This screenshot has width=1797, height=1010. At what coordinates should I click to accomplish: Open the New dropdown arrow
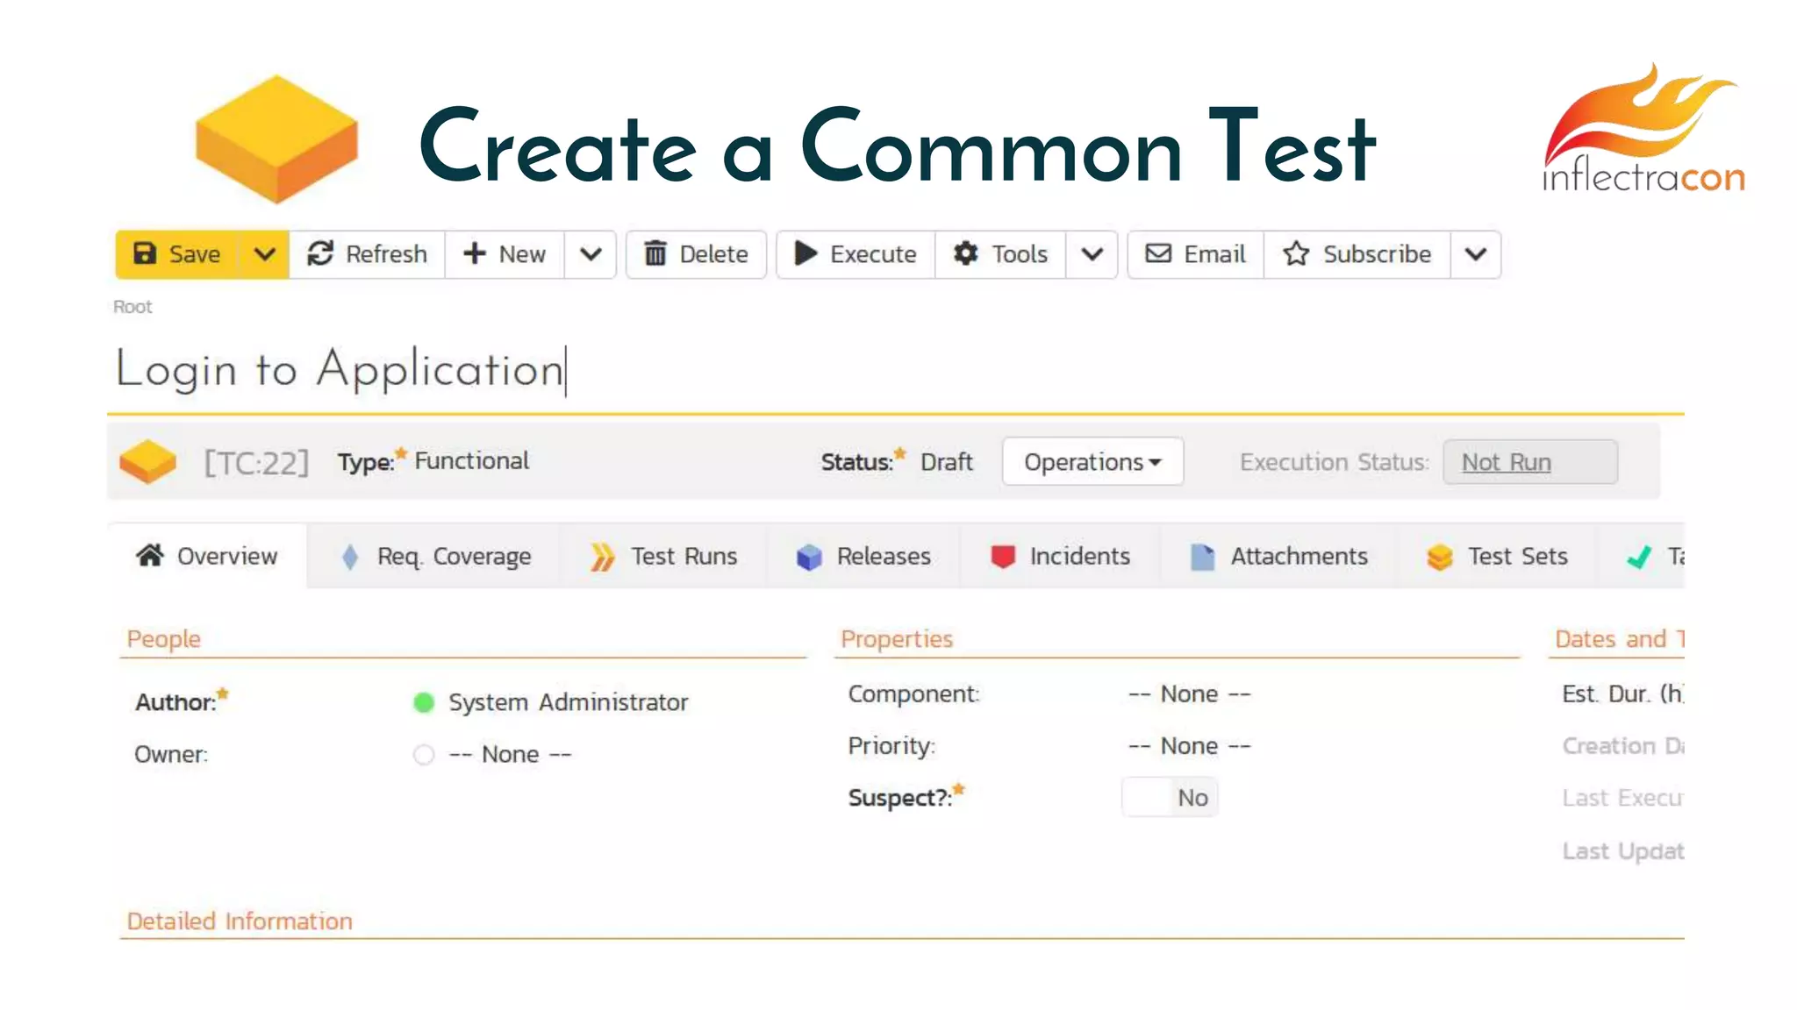click(x=591, y=255)
